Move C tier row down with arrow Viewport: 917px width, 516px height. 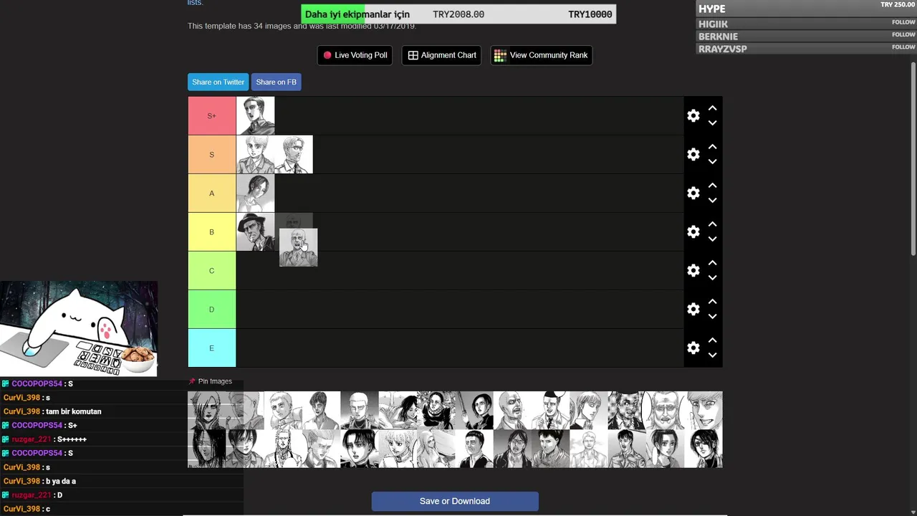712,278
